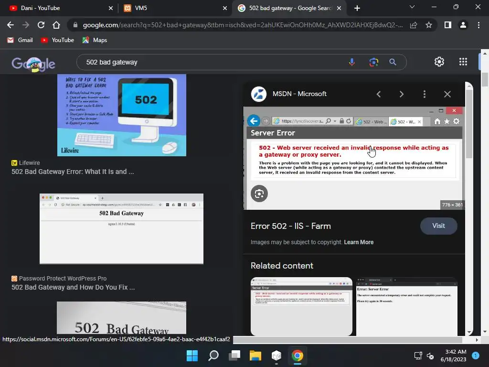Image resolution: width=489 pixels, height=367 pixels.
Task: Close the image preview panel
Action: [447, 94]
